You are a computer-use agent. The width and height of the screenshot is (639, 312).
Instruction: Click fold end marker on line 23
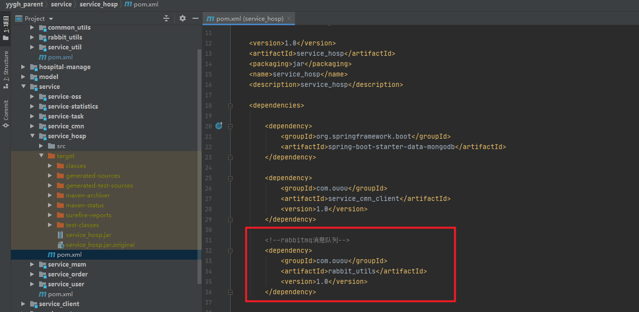point(230,157)
